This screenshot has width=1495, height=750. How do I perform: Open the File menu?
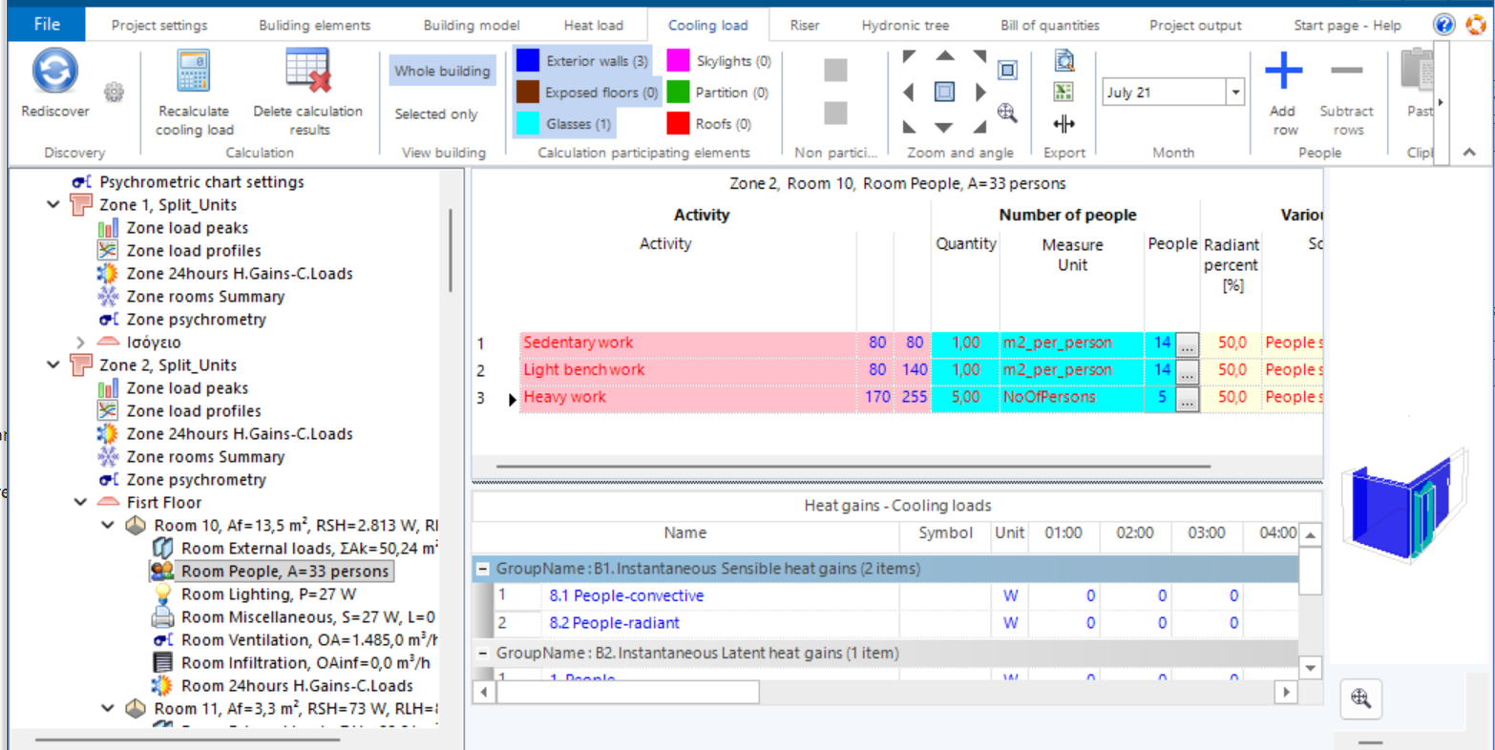(x=47, y=25)
